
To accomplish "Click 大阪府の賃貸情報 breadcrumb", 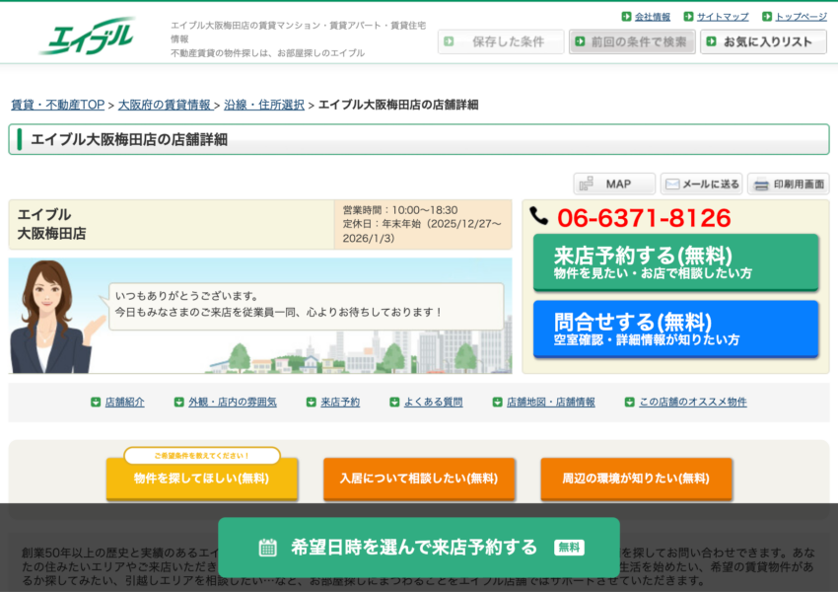I will click(165, 105).
